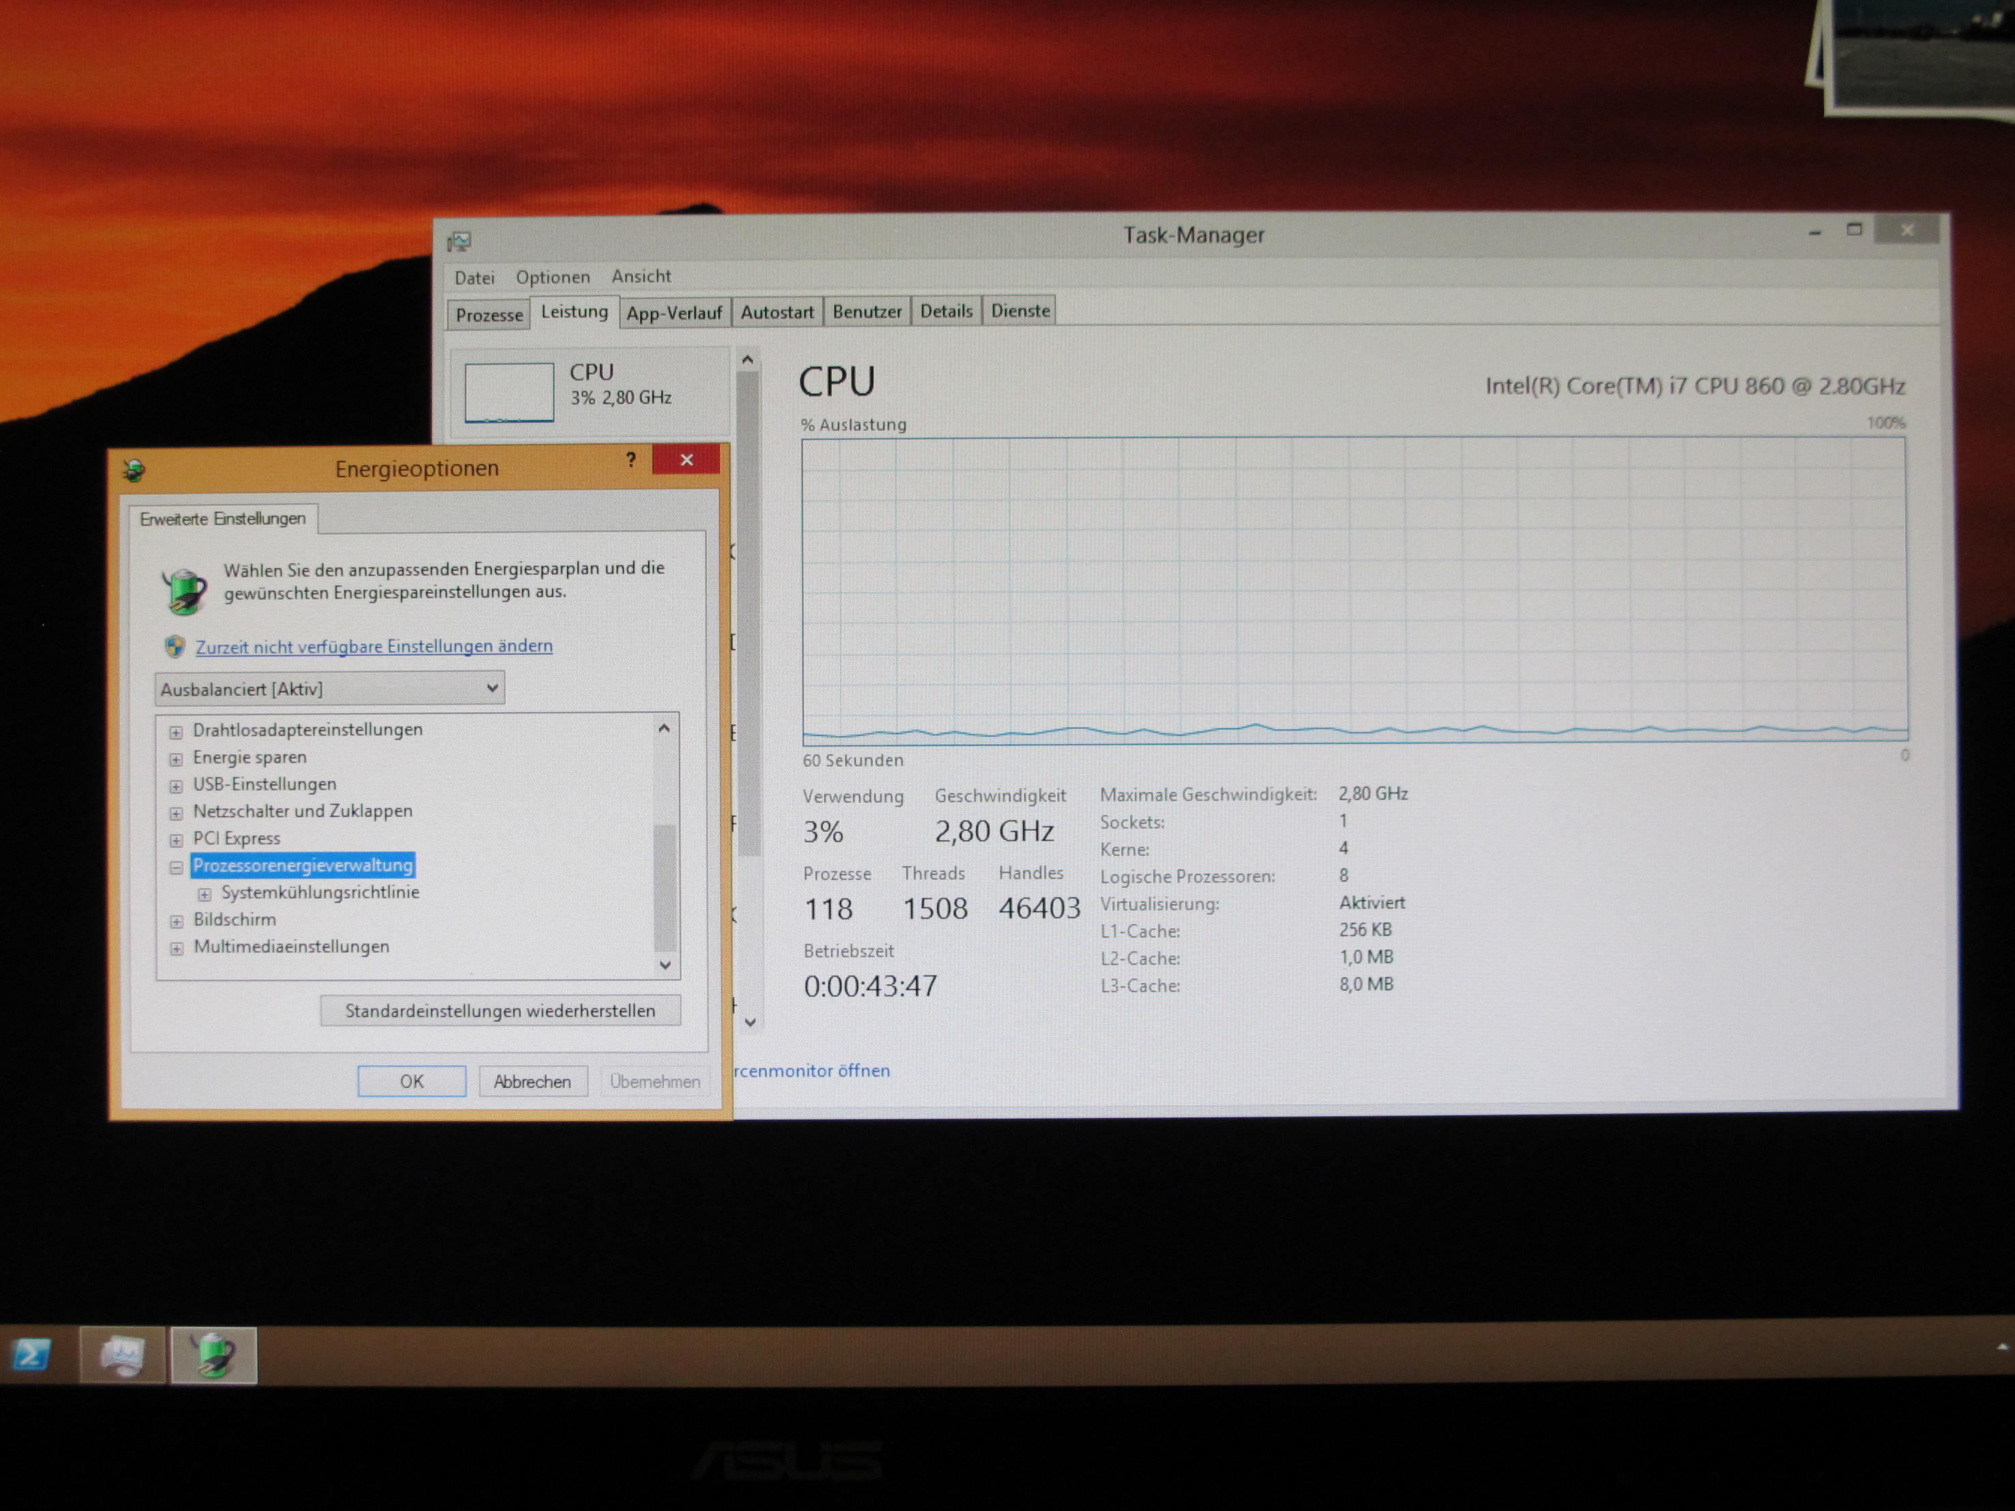This screenshot has height=1511, width=2015.
Task: Click the Task-Manager title bar icon
Action: tap(459, 241)
